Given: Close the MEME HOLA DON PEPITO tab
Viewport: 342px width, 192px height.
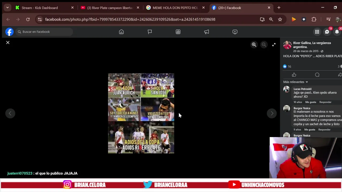Looking at the screenshot, I should click(x=203, y=8).
